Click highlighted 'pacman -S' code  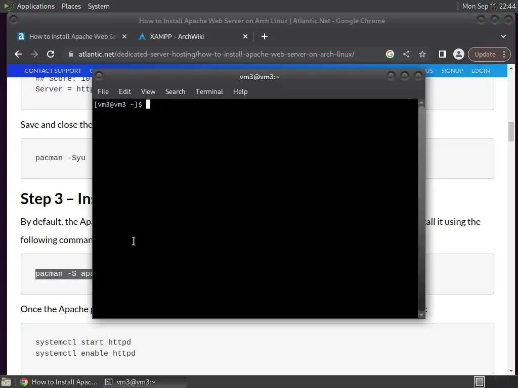(x=64, y=273)
